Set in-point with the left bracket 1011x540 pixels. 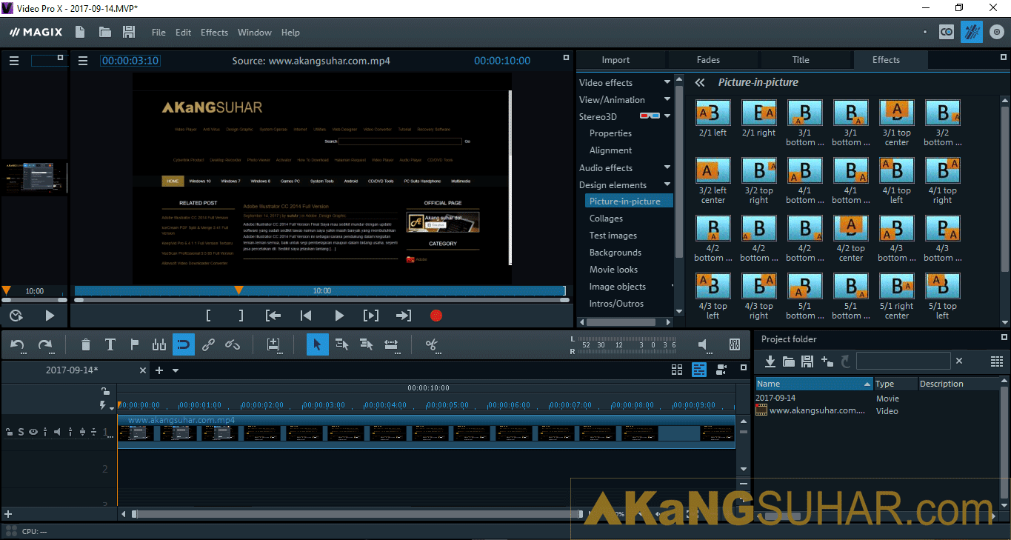[x=209, y=316]
